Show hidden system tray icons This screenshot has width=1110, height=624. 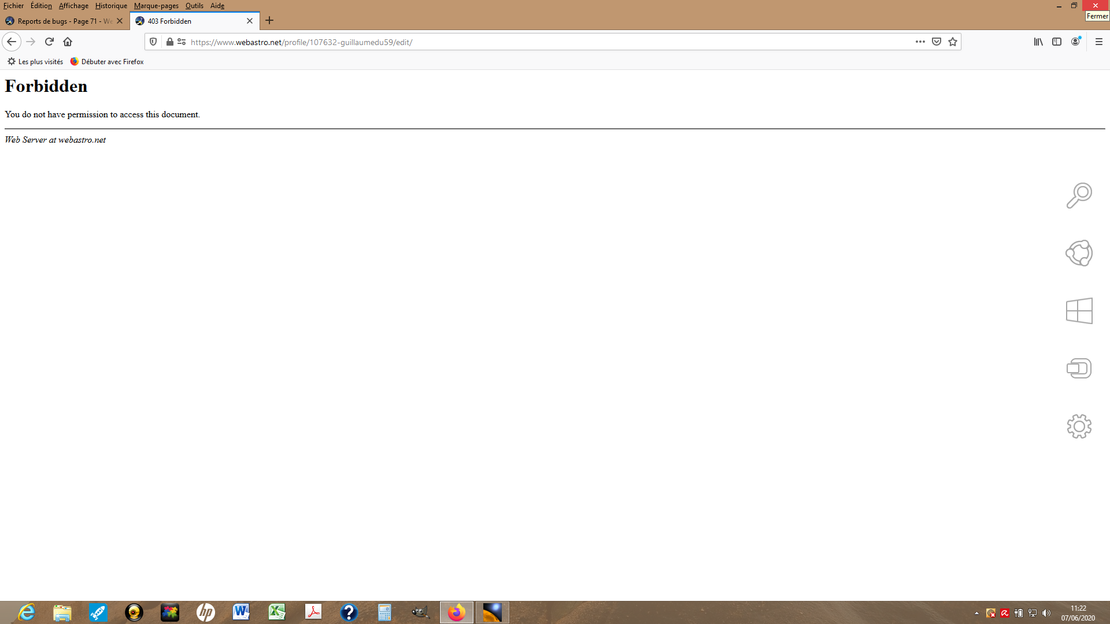click(976, 613)
